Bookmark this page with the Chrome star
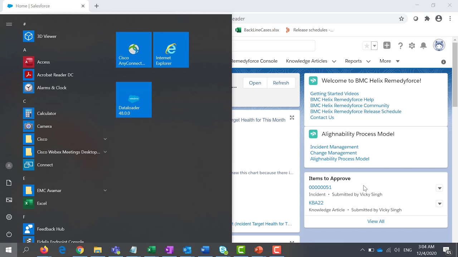The height and width of the screenshot is (257, 458). coord(401,19)
